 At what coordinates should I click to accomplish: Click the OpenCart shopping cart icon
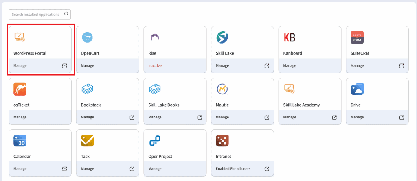pyautogui.click(x=87, y=37)
